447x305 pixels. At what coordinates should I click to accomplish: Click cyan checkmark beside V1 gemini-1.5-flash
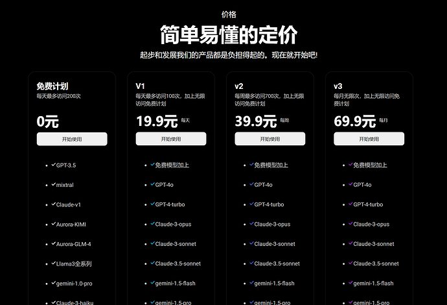152,282
